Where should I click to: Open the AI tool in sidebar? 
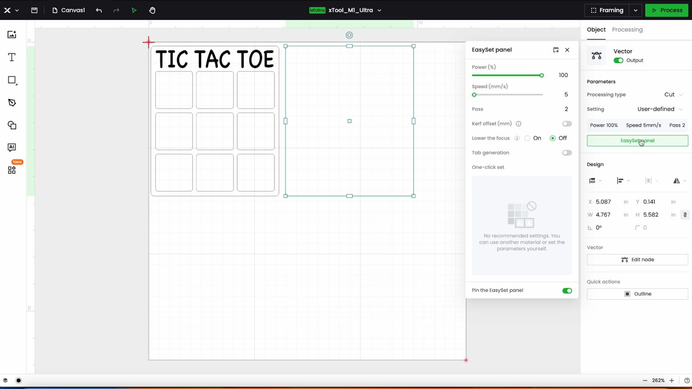(x=12, y=147)
